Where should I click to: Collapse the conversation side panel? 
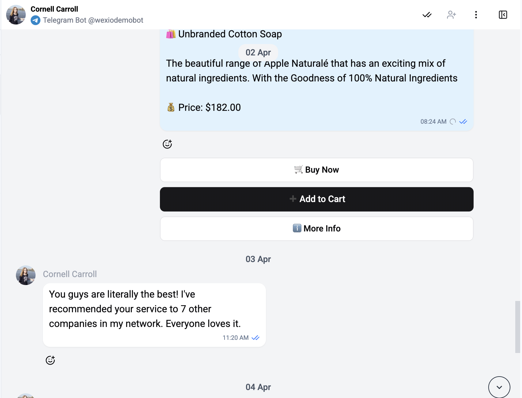tap(503, 14)
